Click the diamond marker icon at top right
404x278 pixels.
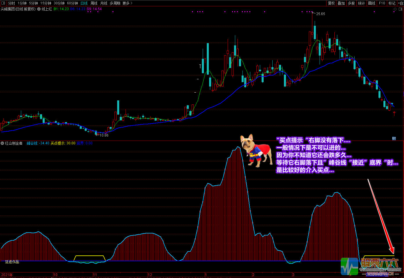point(395,9)
